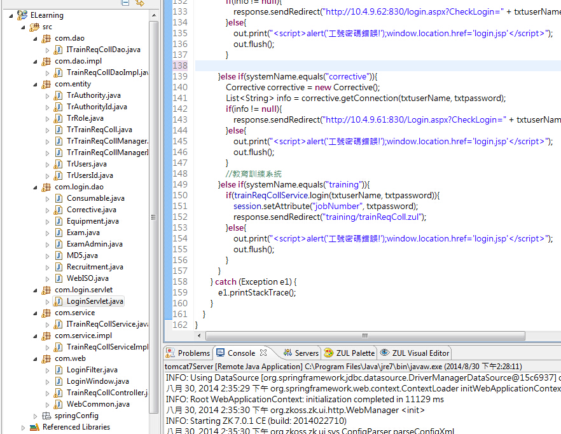Expand the TrUsers.java node
This screenshot has width=561, height=434.
(x=47, y=165)
